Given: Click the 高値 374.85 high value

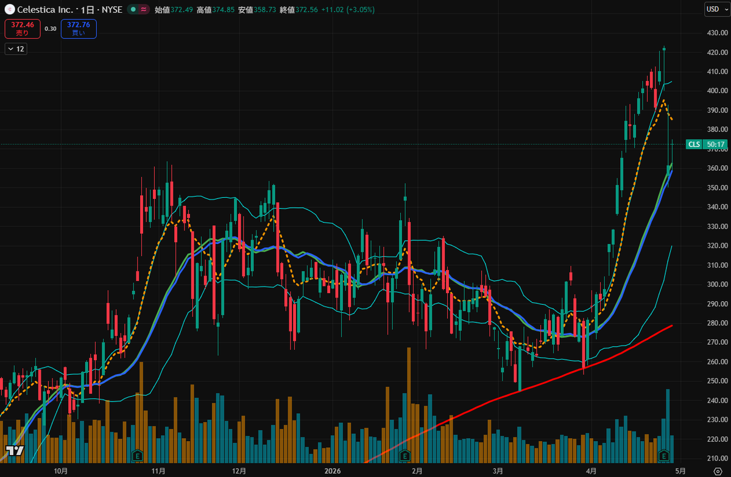Looking at the screenshot, I should 215,10.
